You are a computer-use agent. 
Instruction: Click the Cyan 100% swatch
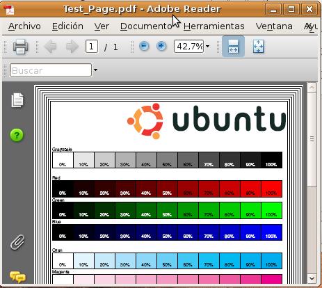pyautogui.click(x=271, y=261)
